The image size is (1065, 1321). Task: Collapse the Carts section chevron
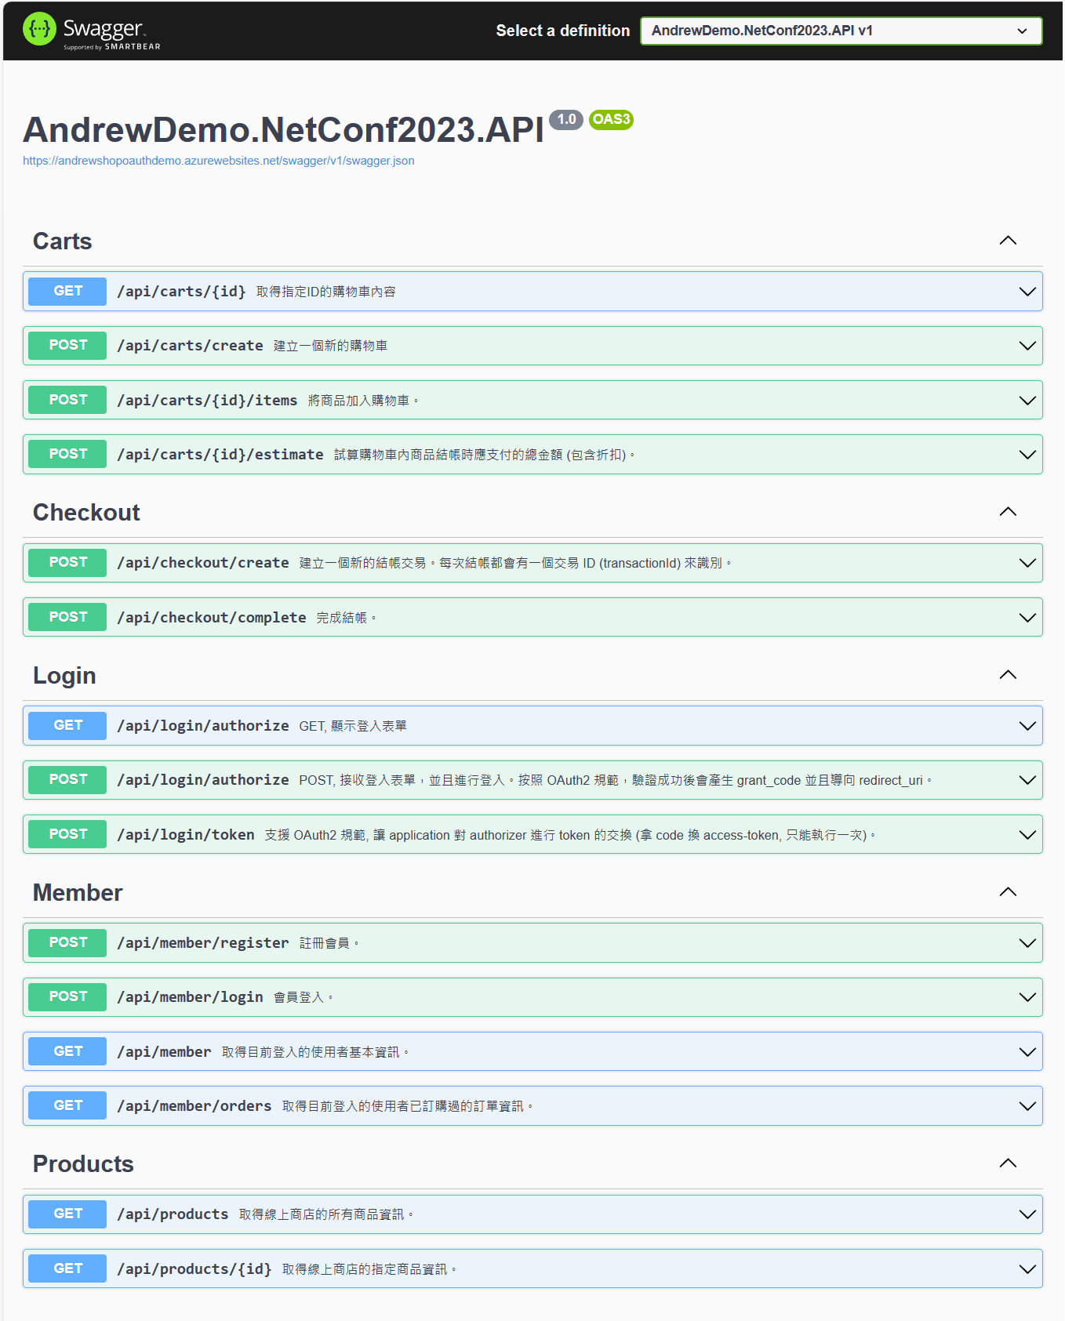click(1008, 241)
